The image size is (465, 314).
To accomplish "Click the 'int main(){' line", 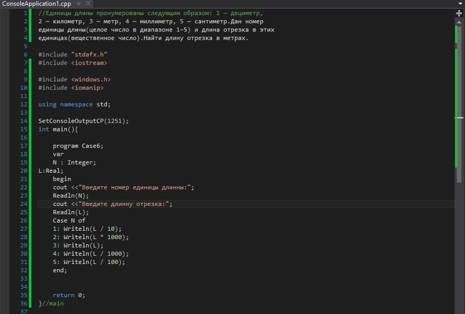I will (58, 130).
